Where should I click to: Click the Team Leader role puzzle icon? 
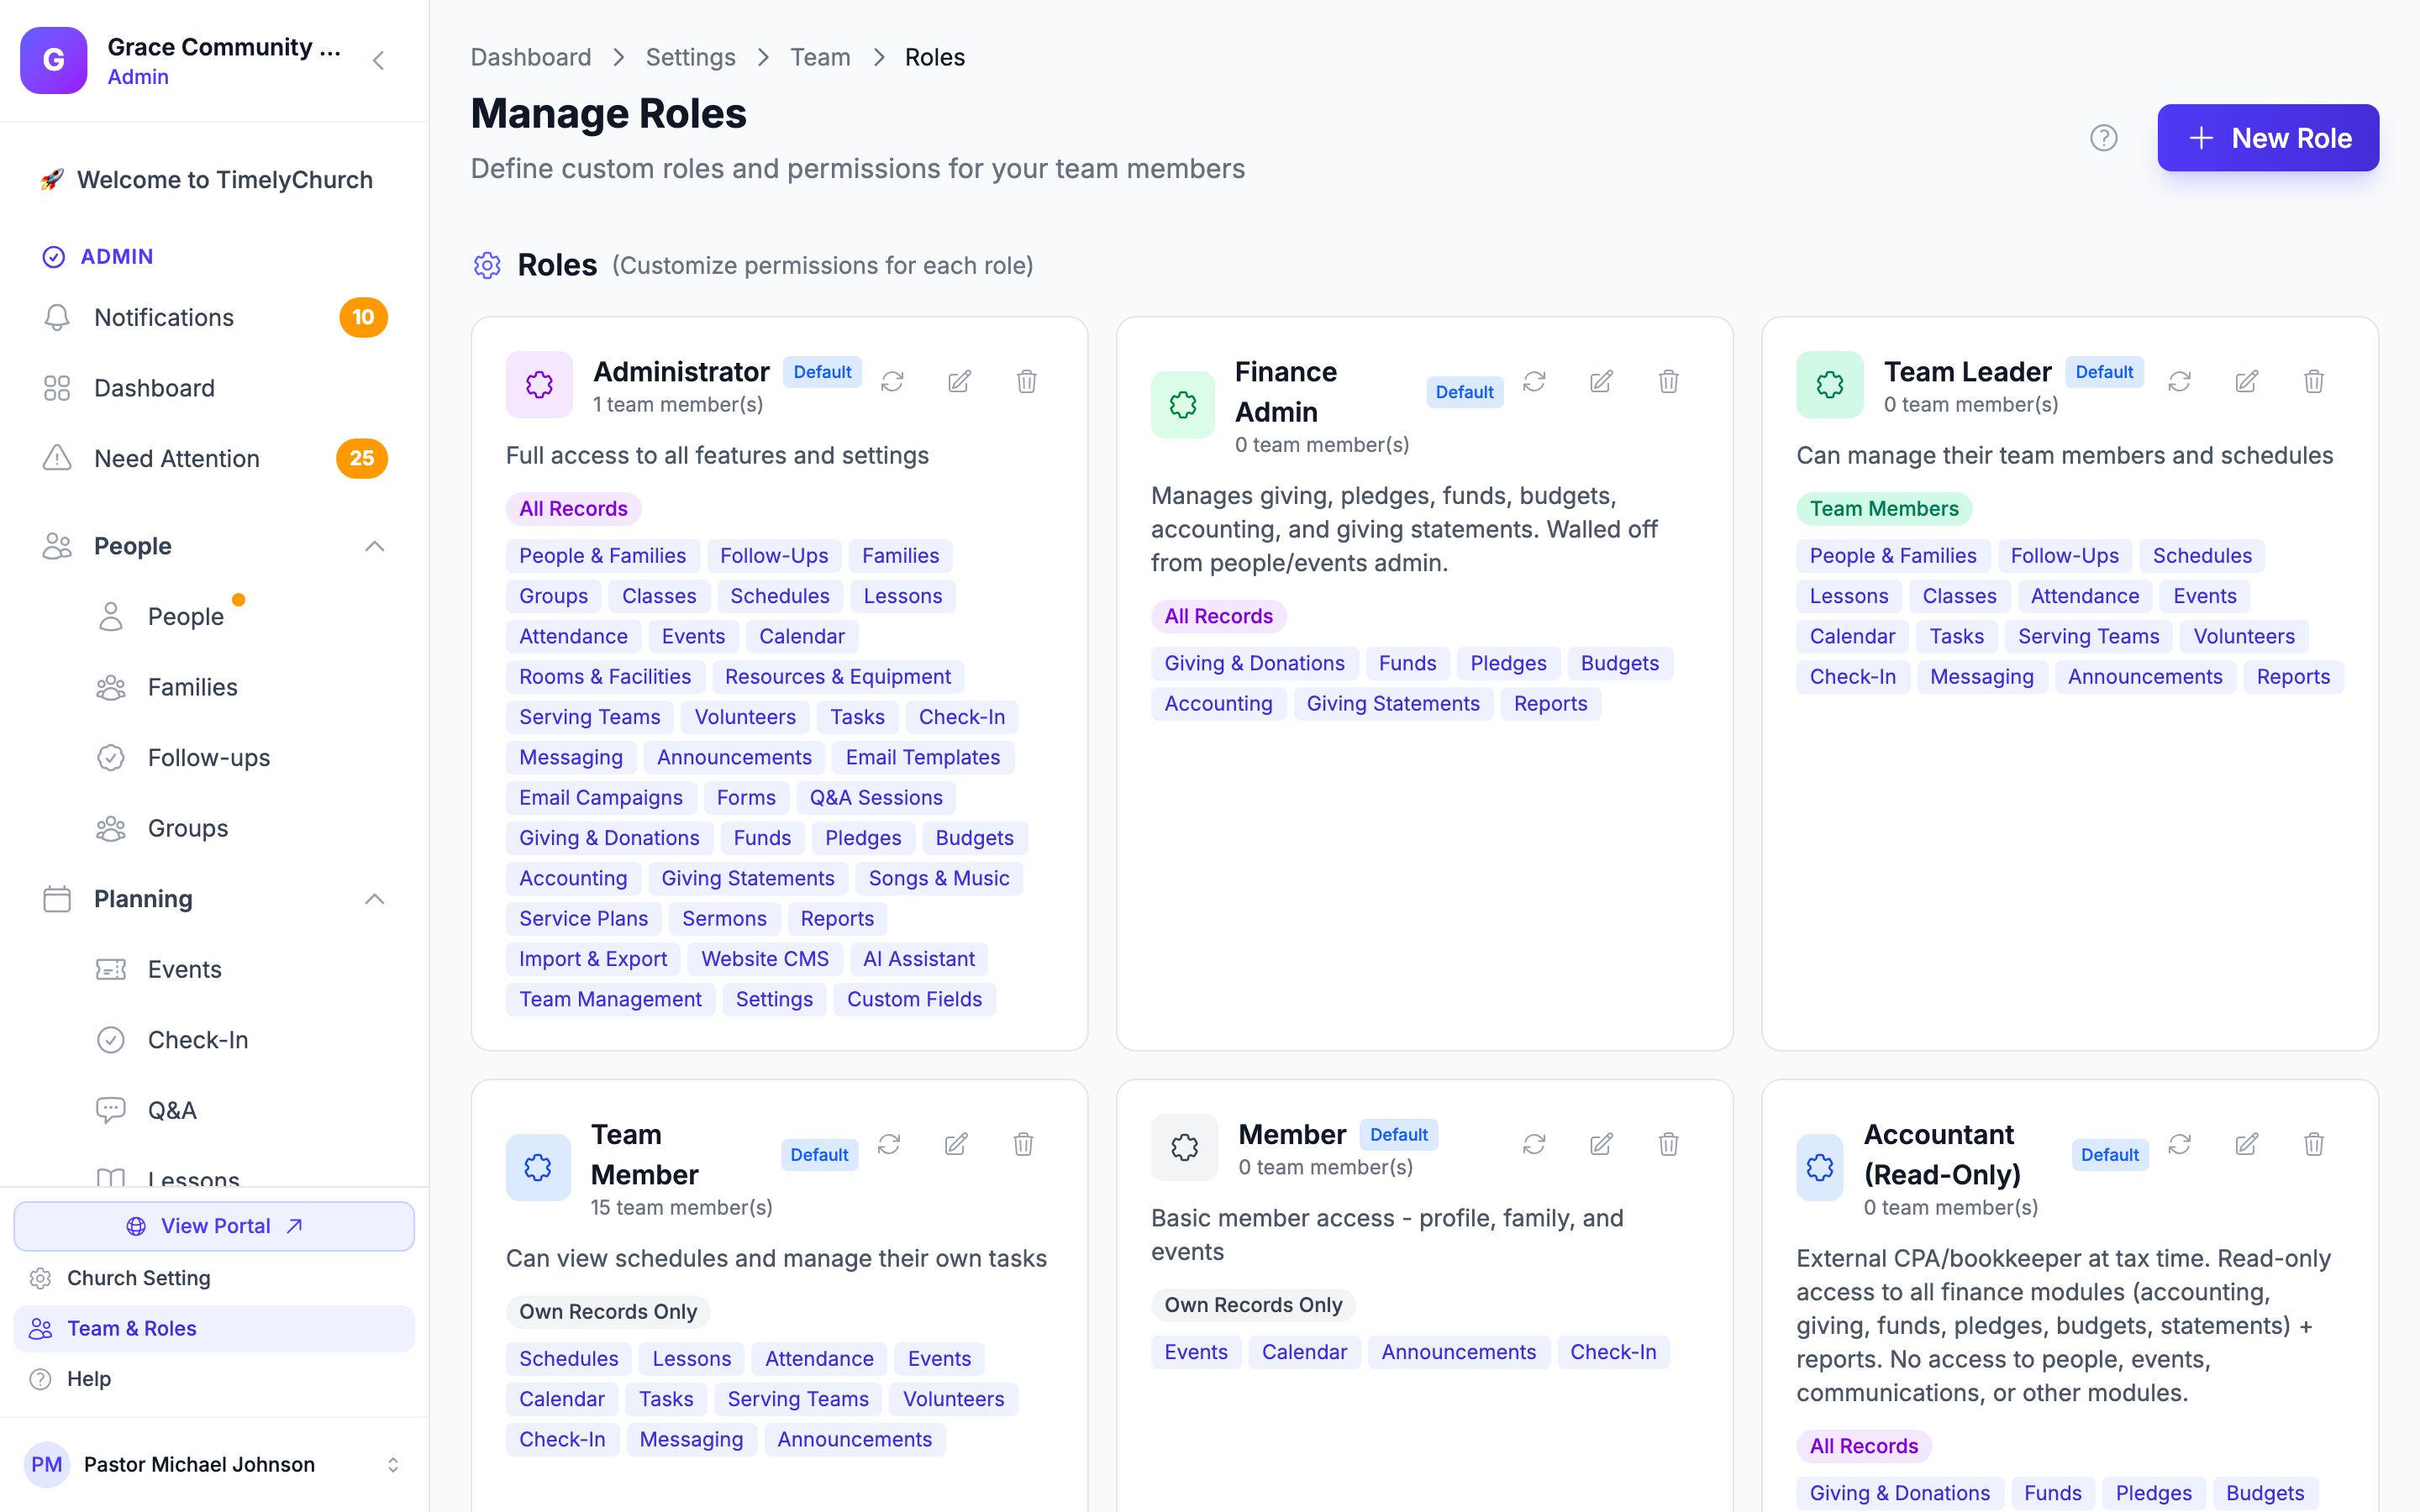coord(1829,384)
